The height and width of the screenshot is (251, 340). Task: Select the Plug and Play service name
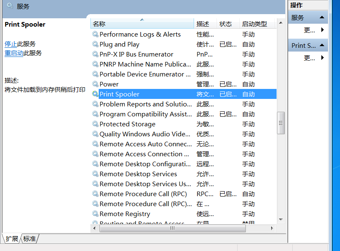tap(119, 44)
